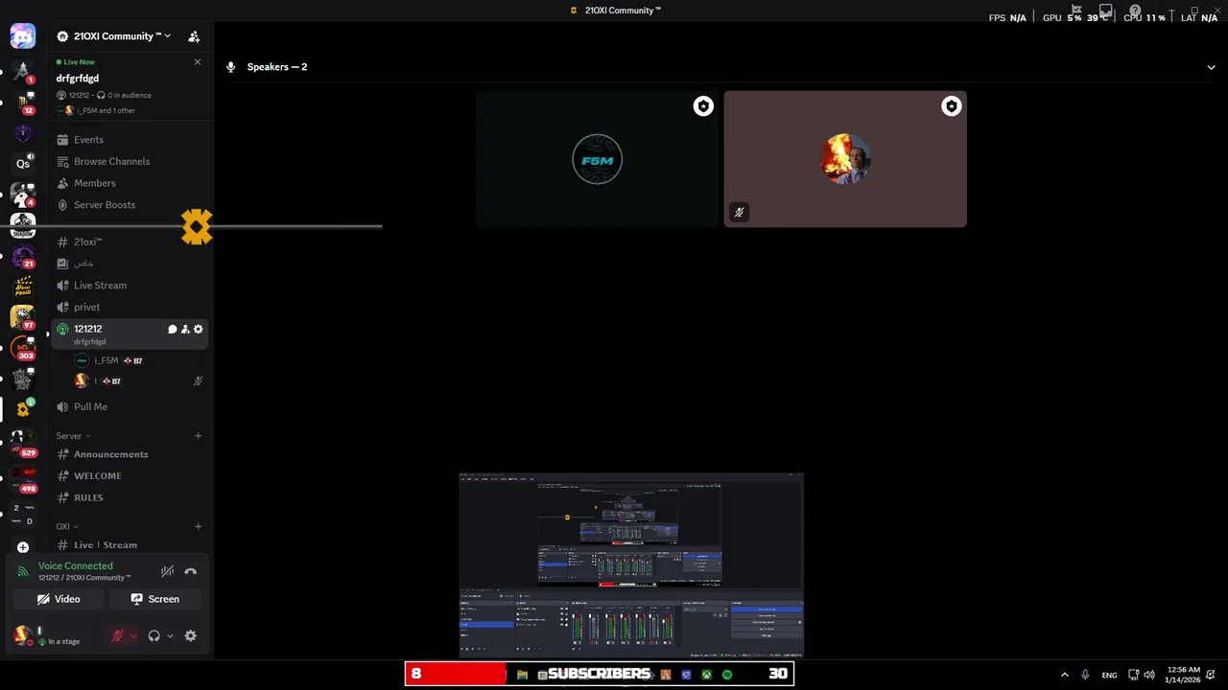Open the Announcements channel
Image resolution: width=1228 pixels, height=690 pixels.
[x=130, y=454]
